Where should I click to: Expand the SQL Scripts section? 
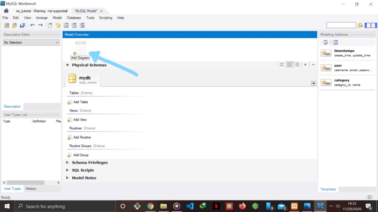(x=67, y=170)
